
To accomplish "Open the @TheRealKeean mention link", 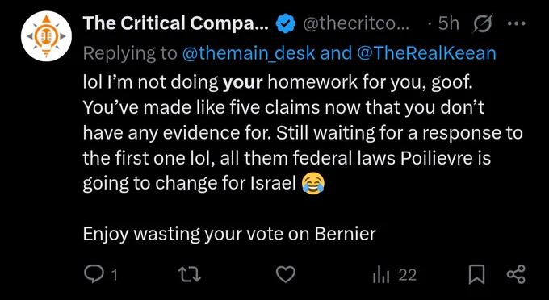I will pyautogui.click(x=425, y=53).
